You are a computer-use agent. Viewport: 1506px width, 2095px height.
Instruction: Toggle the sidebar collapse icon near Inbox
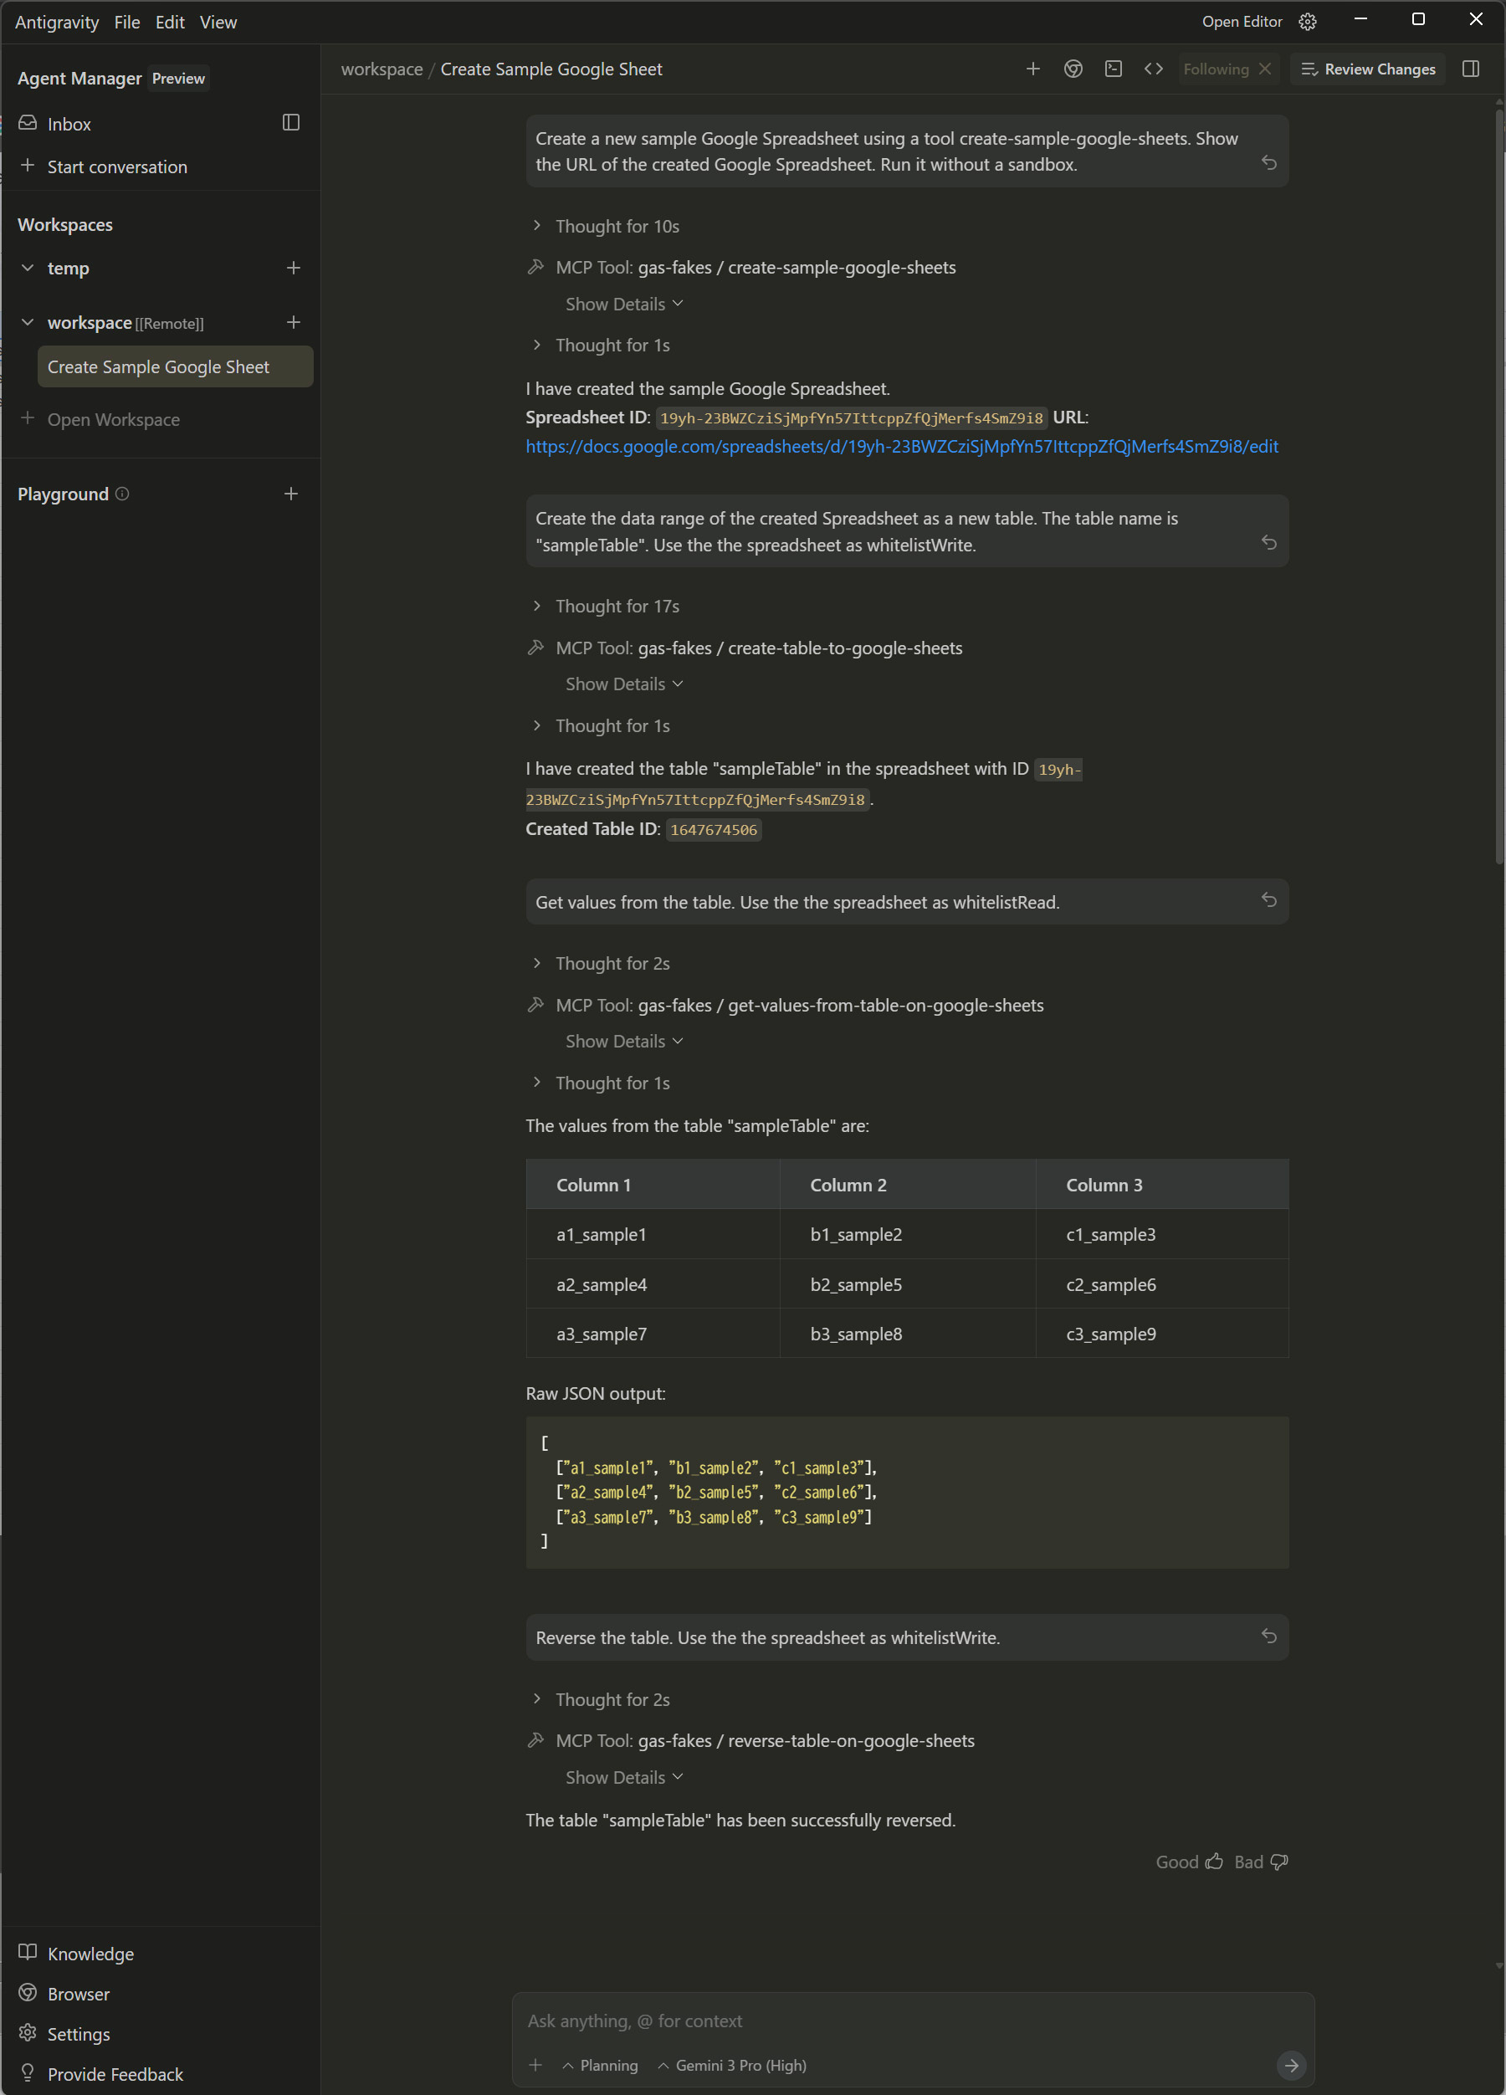291,123
